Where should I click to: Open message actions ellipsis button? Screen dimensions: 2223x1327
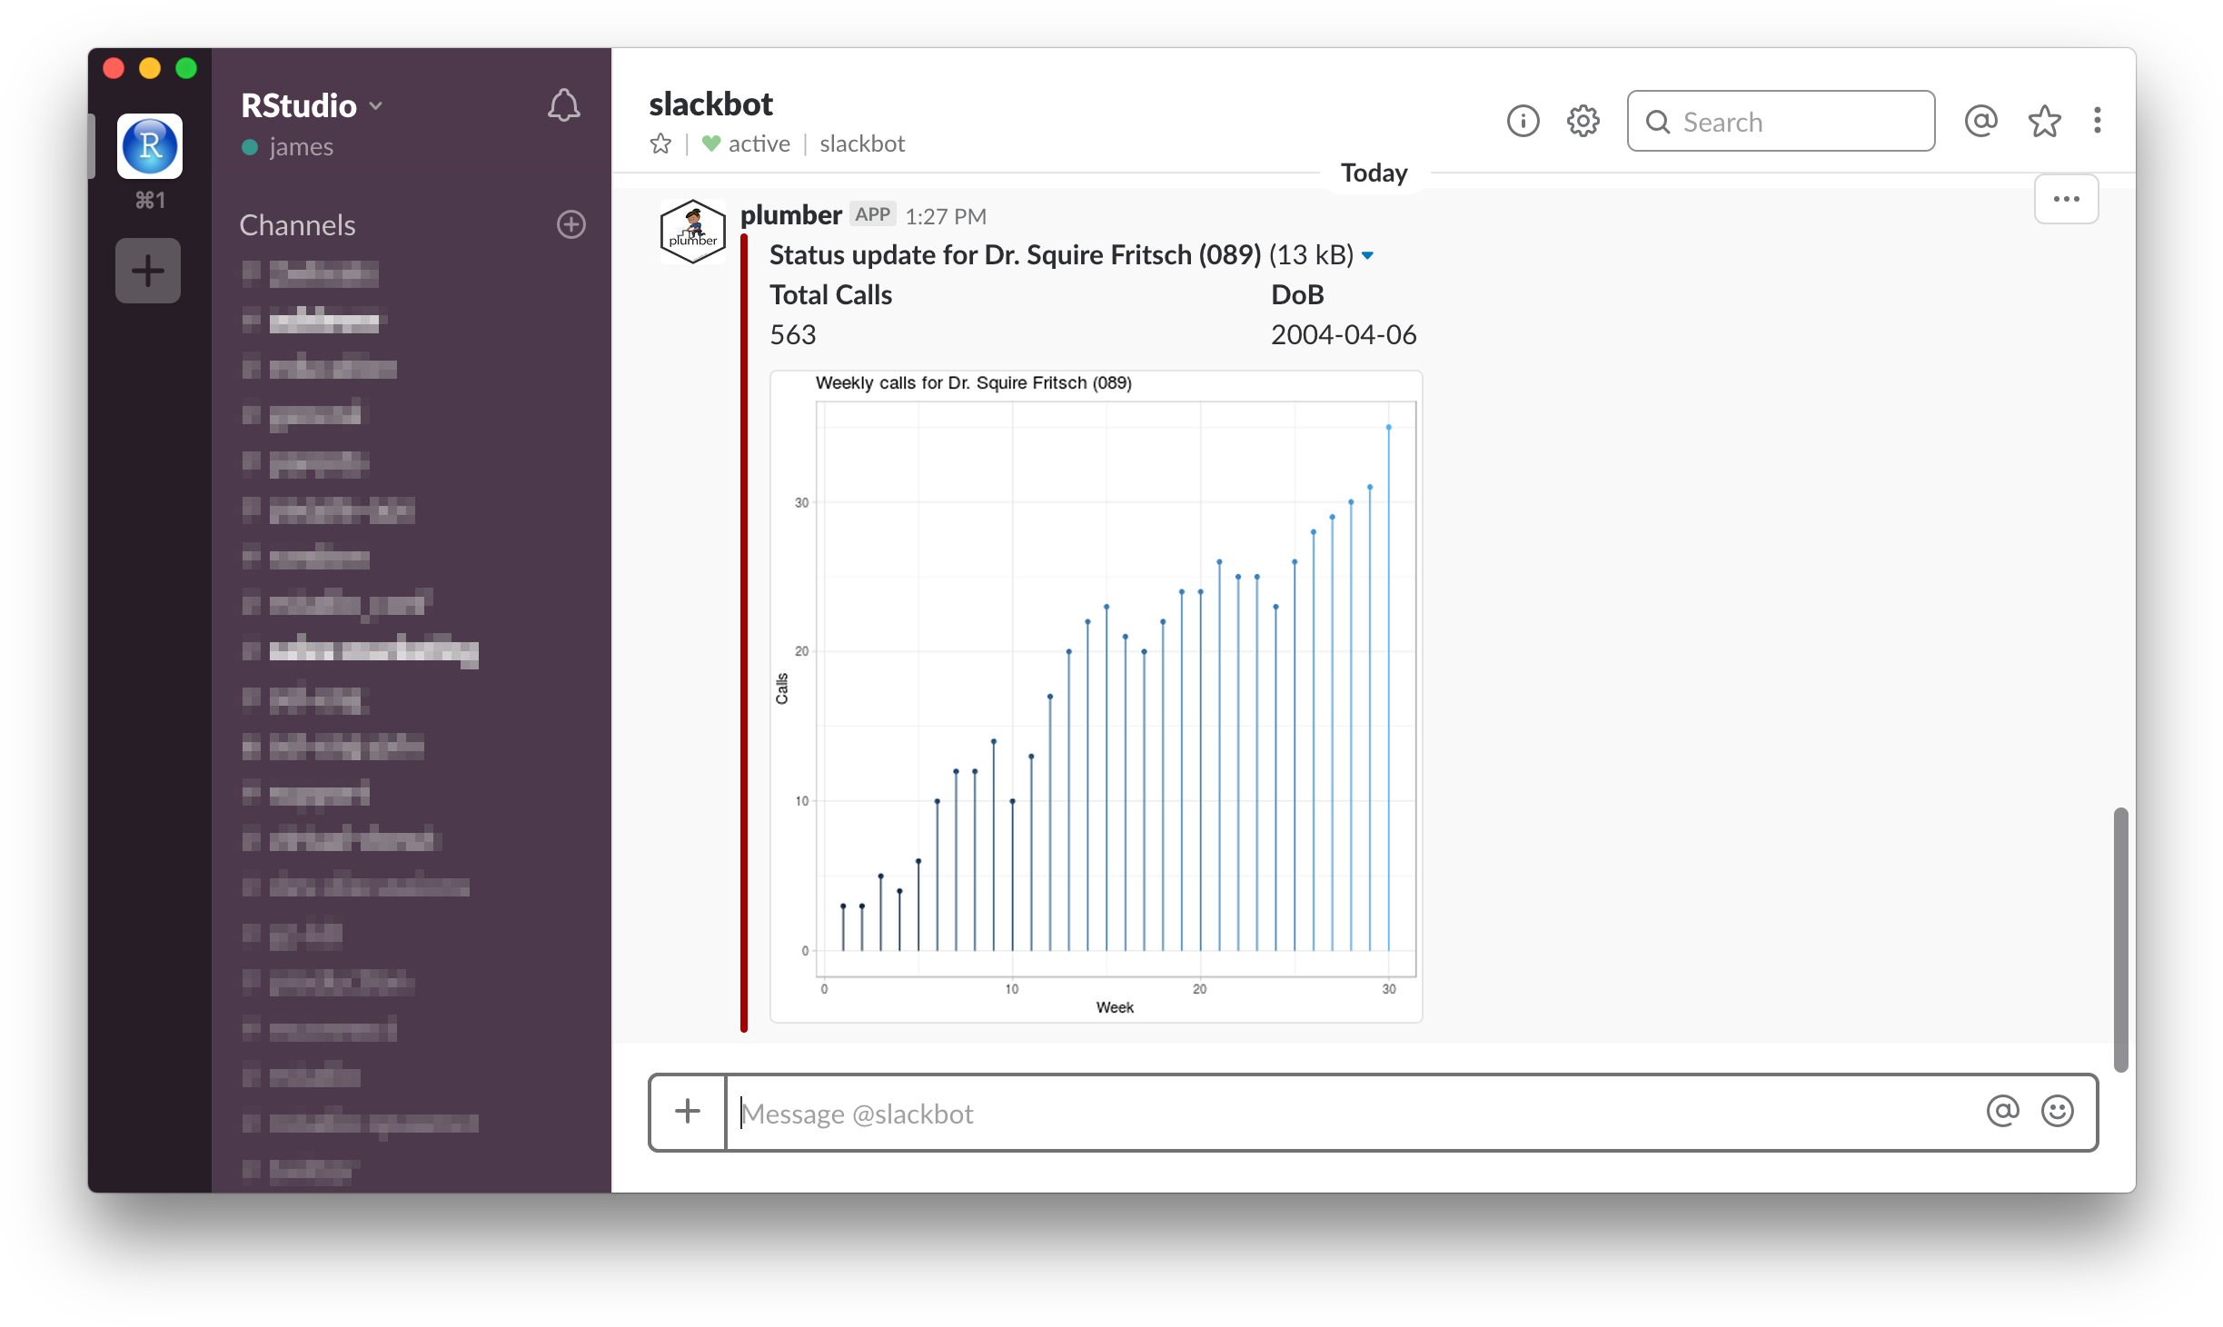click(x=2066, y=199)
